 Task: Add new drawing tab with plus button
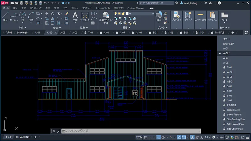tap(232, 33)
